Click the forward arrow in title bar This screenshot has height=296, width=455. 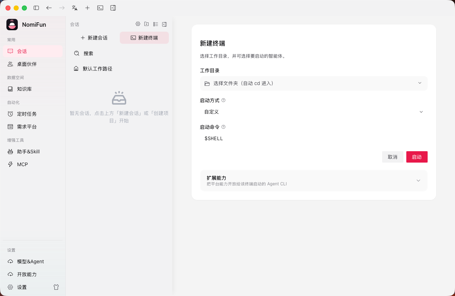pos(62,8)
